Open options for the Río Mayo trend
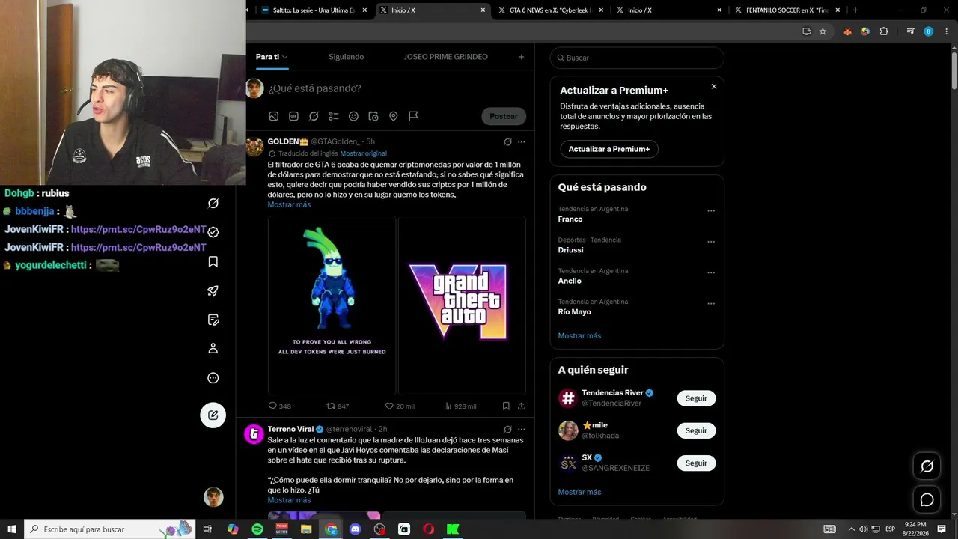This screenshot has height=539, width=958. pyautogui.click(x=711, y=304)
